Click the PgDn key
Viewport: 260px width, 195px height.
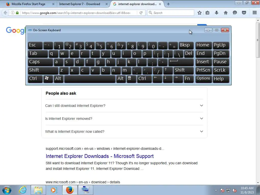pos(221,54)
